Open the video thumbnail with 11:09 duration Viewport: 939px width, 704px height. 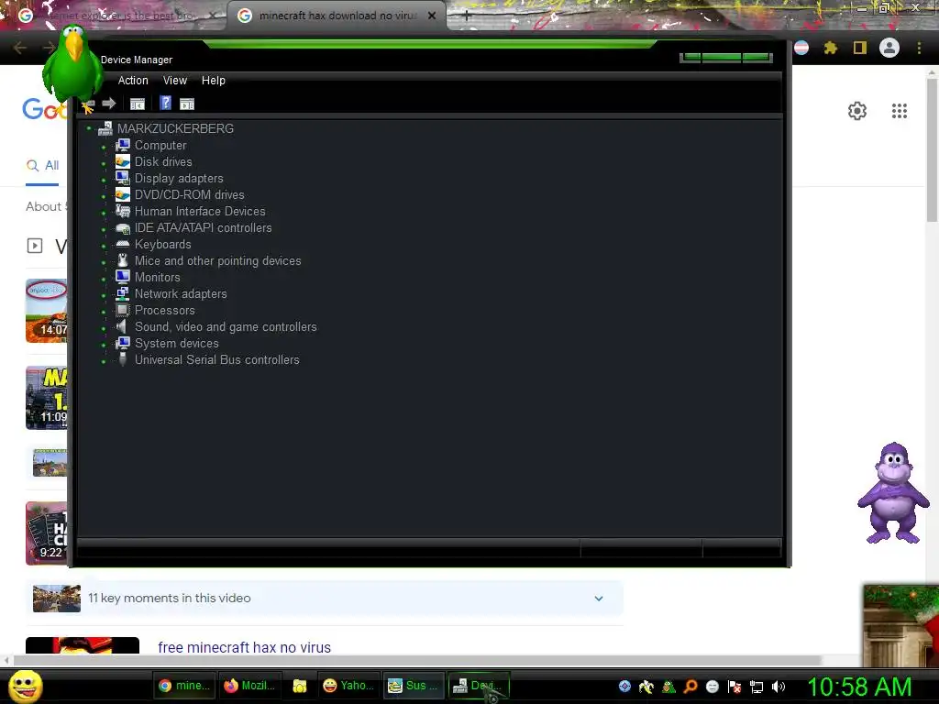coord(47,398)
